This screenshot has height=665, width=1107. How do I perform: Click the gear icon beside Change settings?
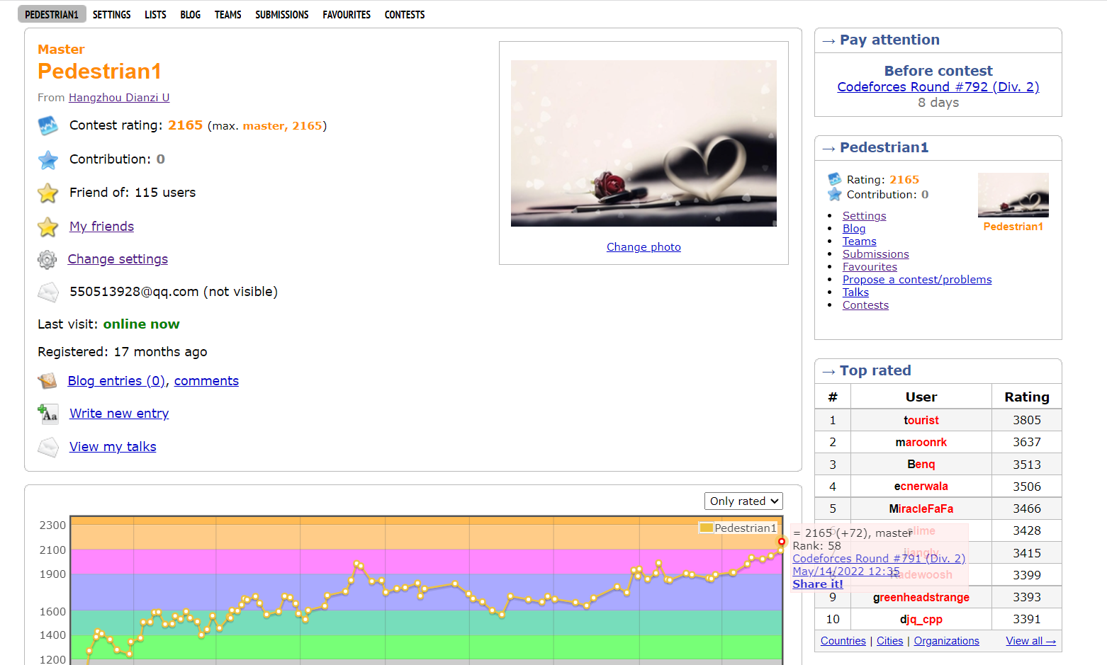pos(47,260)
